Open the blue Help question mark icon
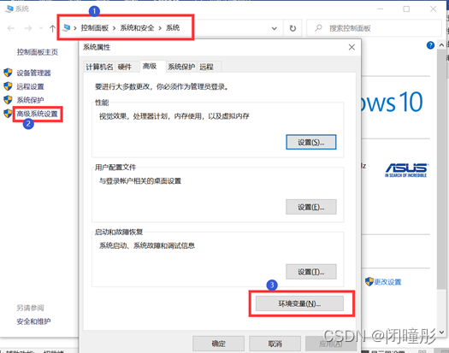This screenshot has width=449, height=353. tap(430, 45)
